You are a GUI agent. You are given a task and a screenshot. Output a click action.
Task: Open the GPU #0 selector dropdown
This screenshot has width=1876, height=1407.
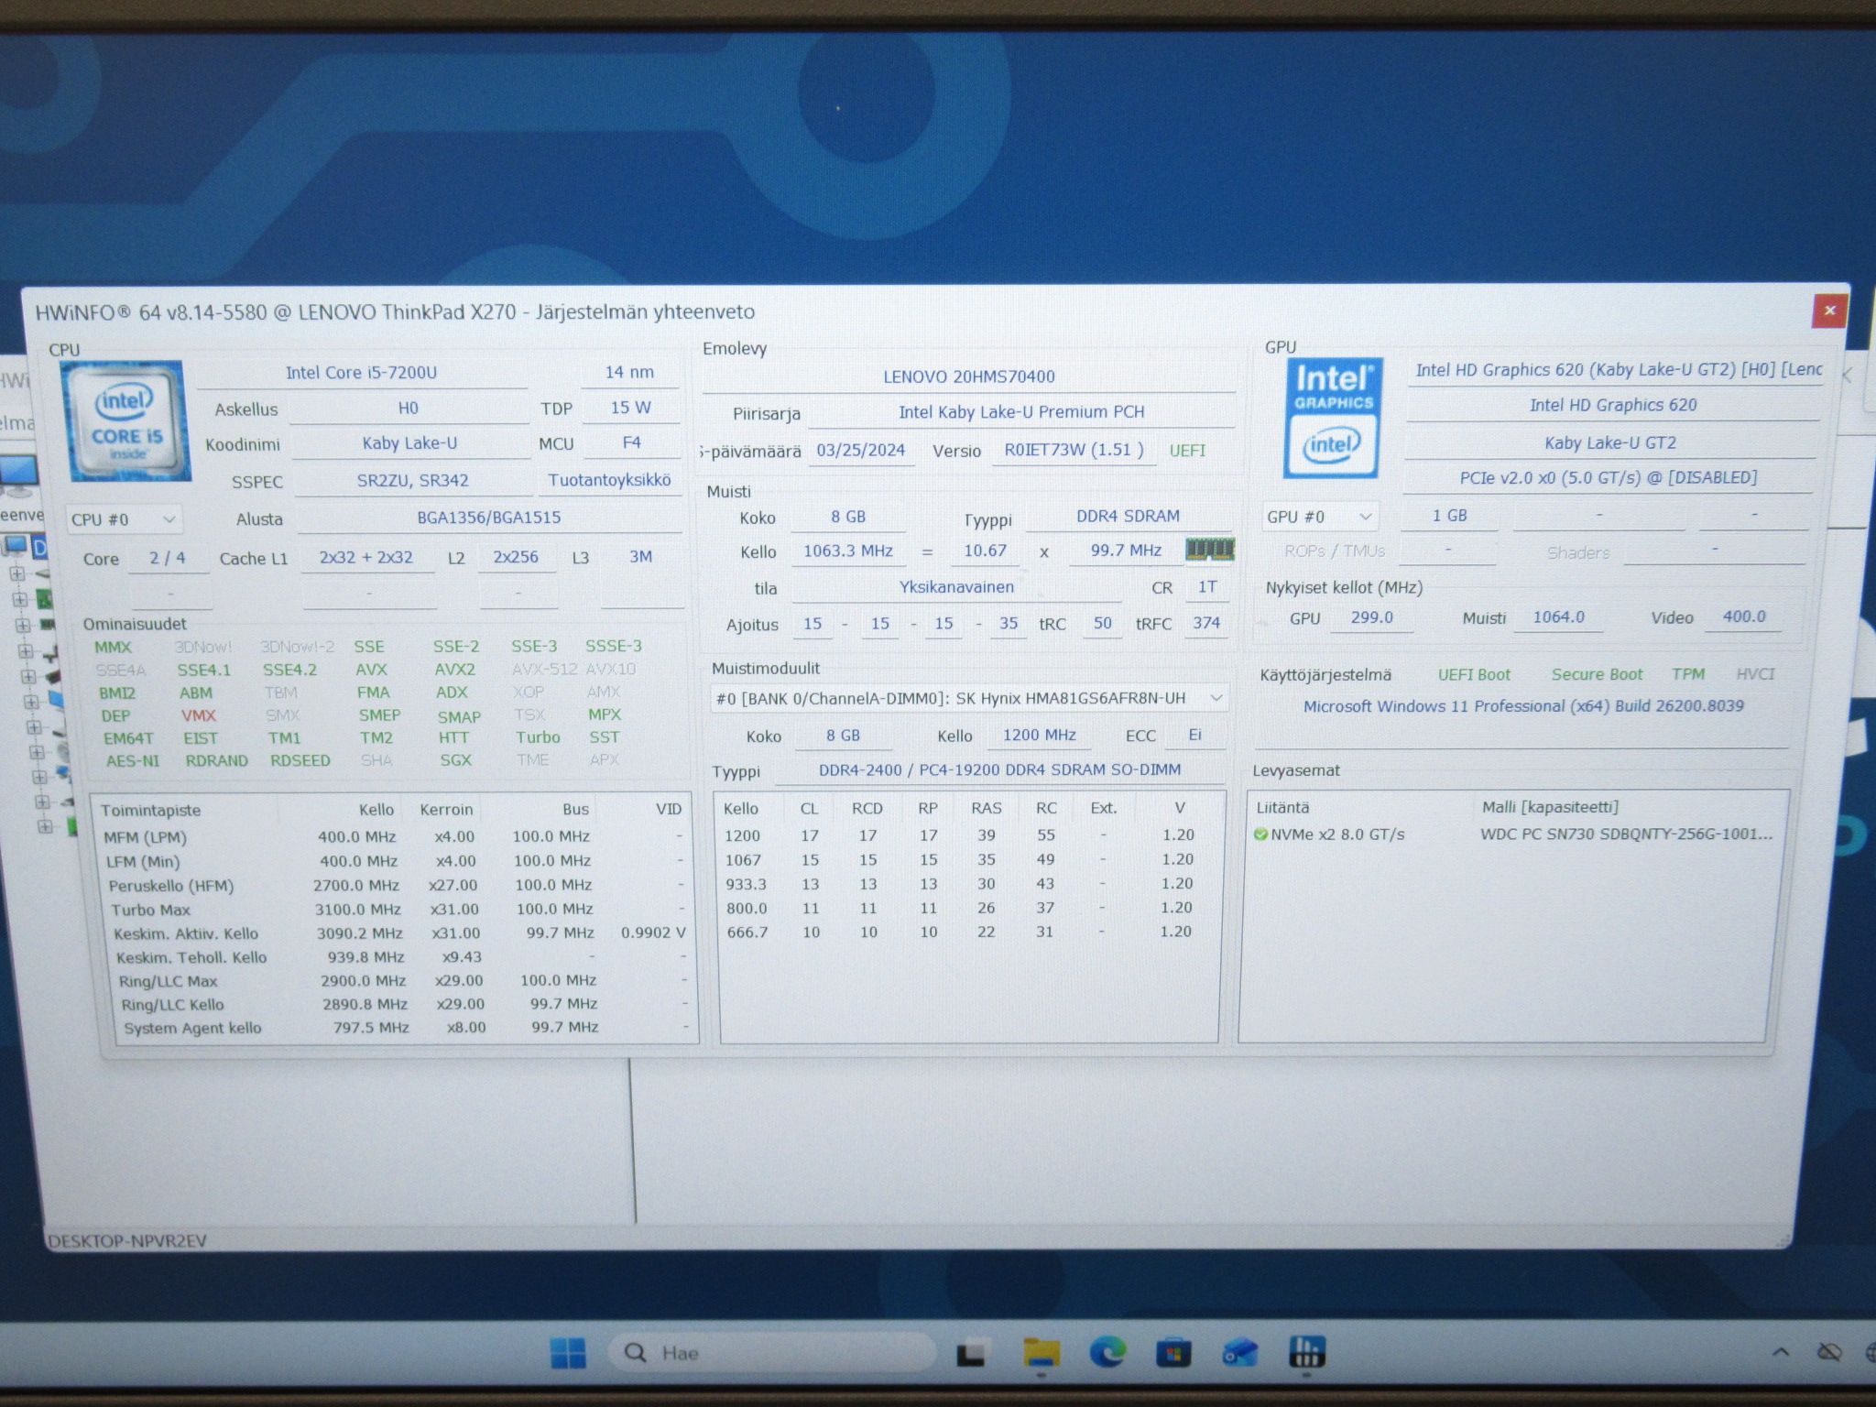click(1320, 517)
